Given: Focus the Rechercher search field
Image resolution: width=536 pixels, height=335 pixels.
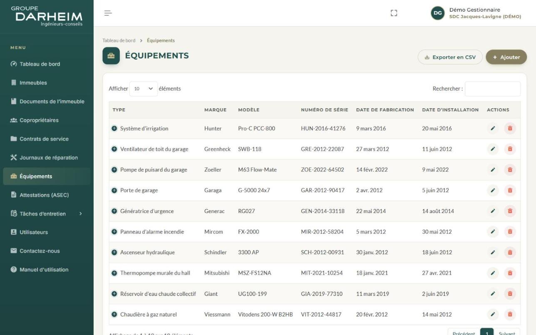Looking at the screenshot, I should point(492,89).
